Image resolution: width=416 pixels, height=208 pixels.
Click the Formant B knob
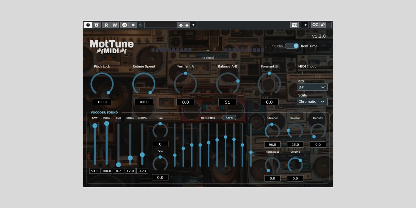click(x=269, y=83)
